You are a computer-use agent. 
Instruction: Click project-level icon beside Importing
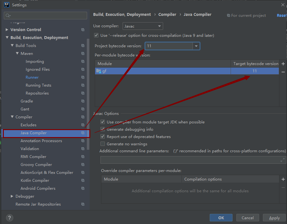(83, 62)
